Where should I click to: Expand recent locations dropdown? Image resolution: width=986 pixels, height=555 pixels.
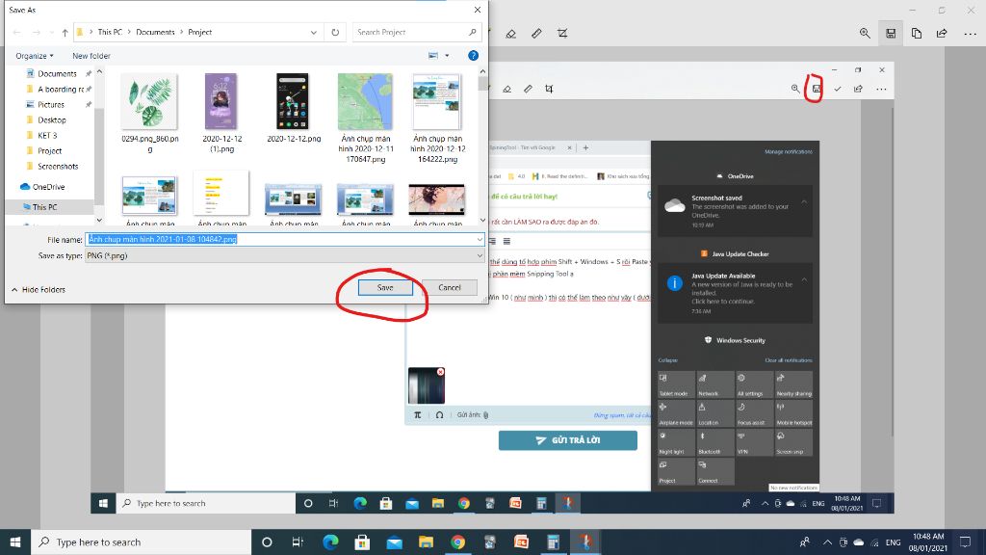tap(52, 32)
